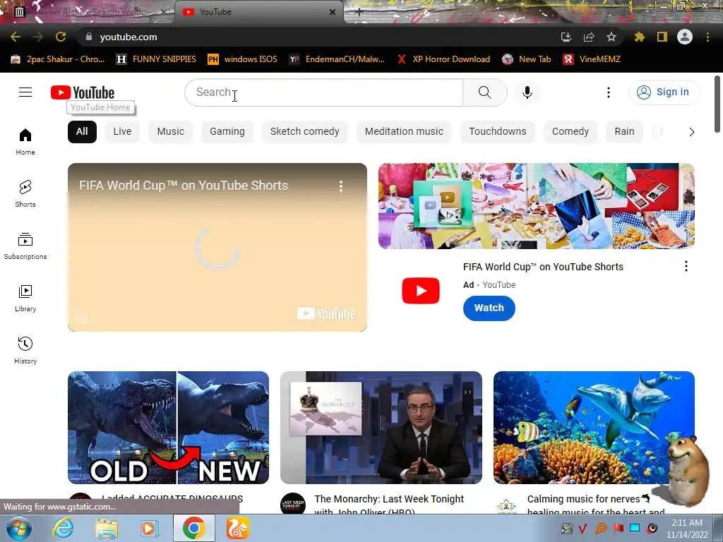The height and width of the screenshot is (542, 723).
Task: Open UC Browser from the taskbar
Action: [x=237, y=528]
